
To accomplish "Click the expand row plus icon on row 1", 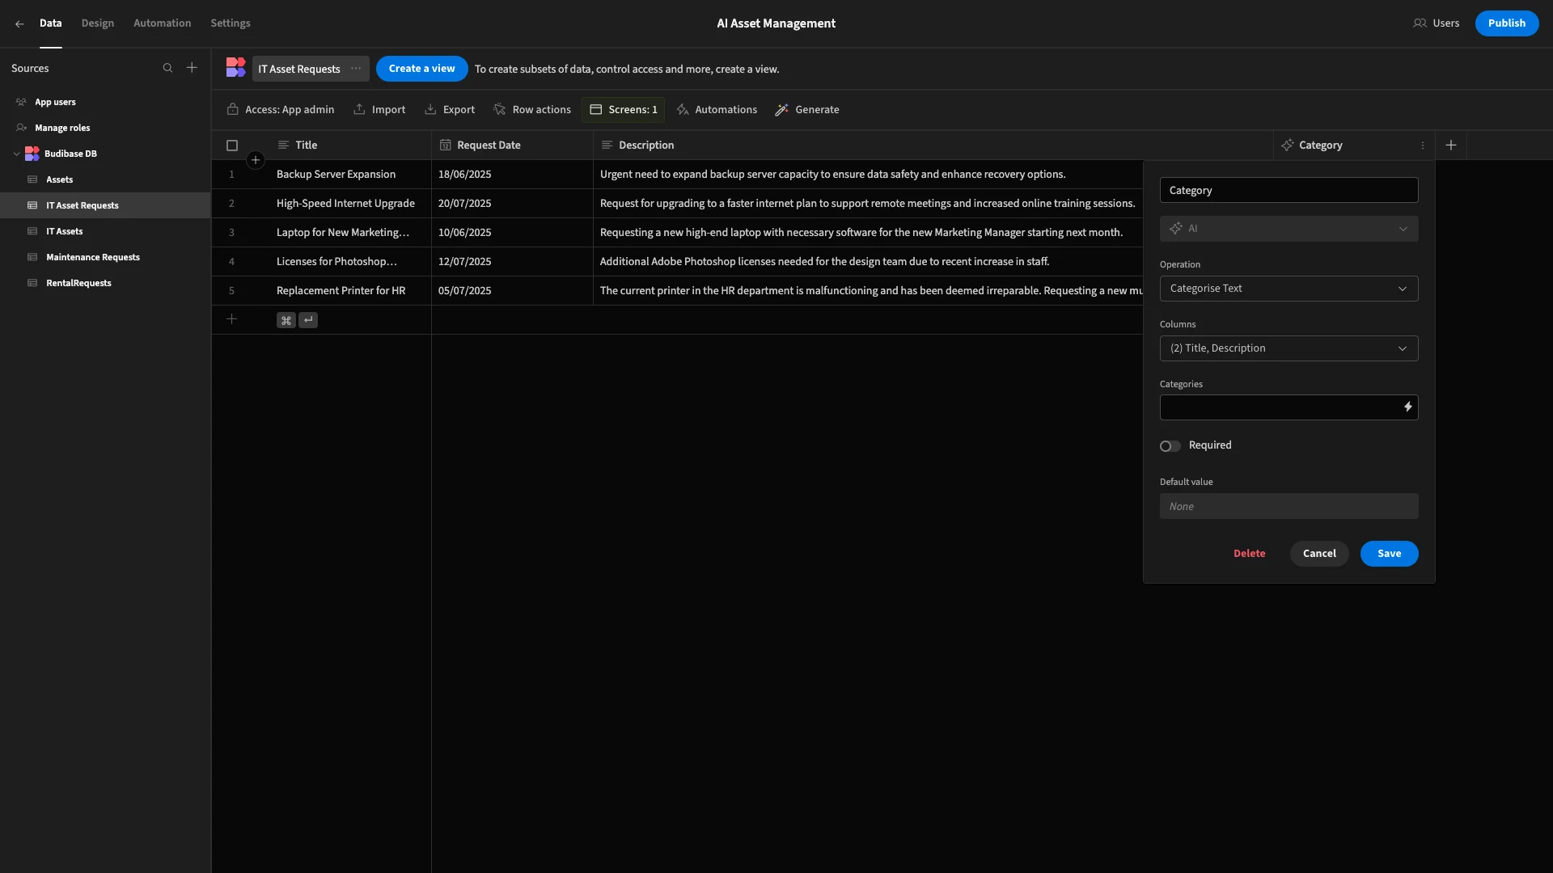I will (256, 160).
